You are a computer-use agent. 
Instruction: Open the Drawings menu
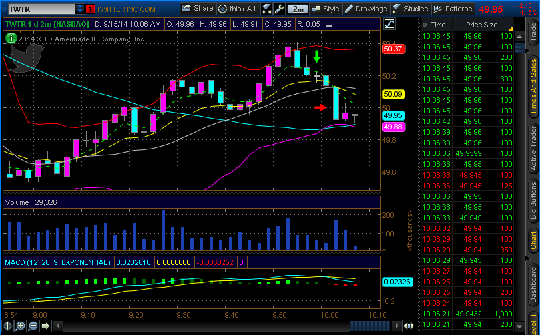click(x=366, y=9)
